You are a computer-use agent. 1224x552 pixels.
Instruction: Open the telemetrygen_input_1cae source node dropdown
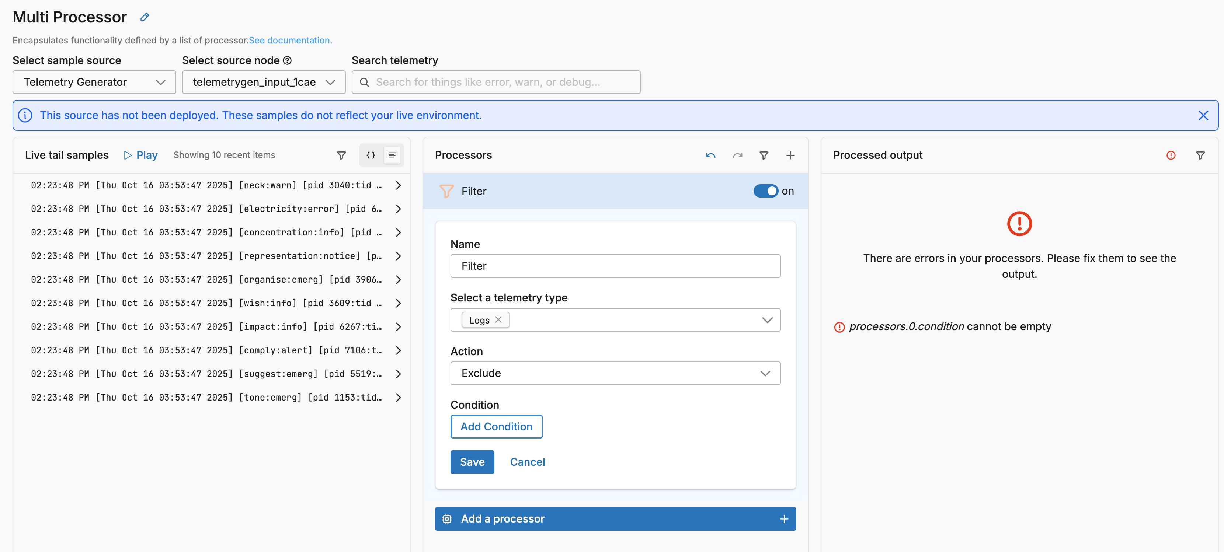(263, 82)
